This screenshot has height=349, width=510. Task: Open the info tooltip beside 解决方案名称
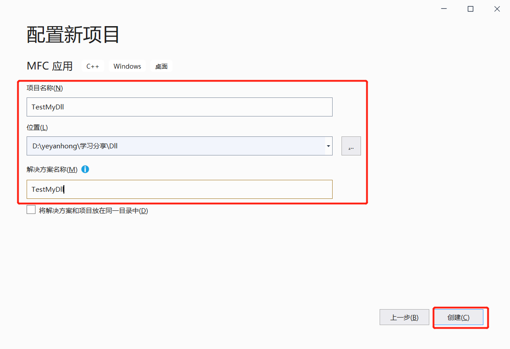point(85,169)
